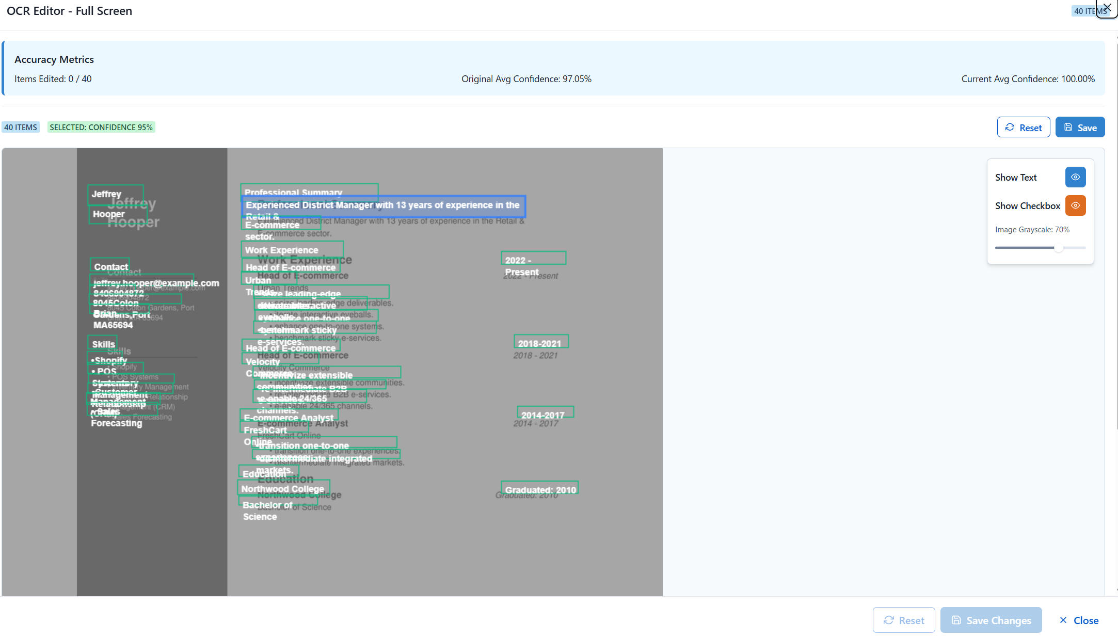
Task: Click the bottom Reset button
Action: [903, 620]
